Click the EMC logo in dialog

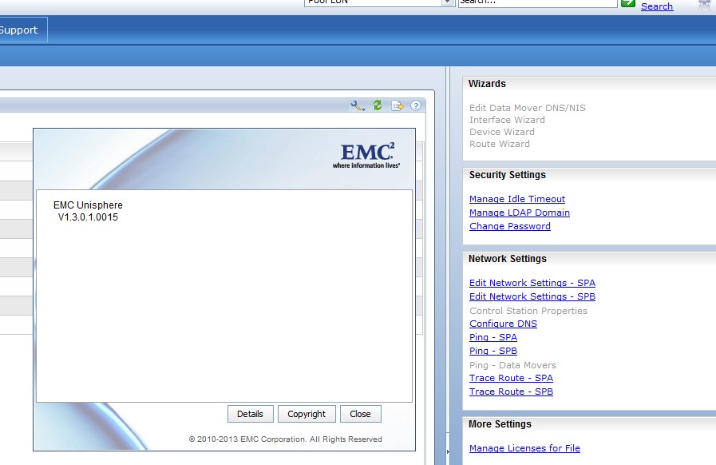pyautogui.click(x=366, y=156)
